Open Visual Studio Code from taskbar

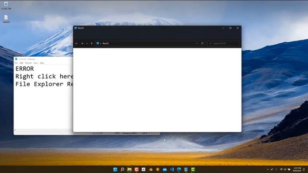(172, 169)
